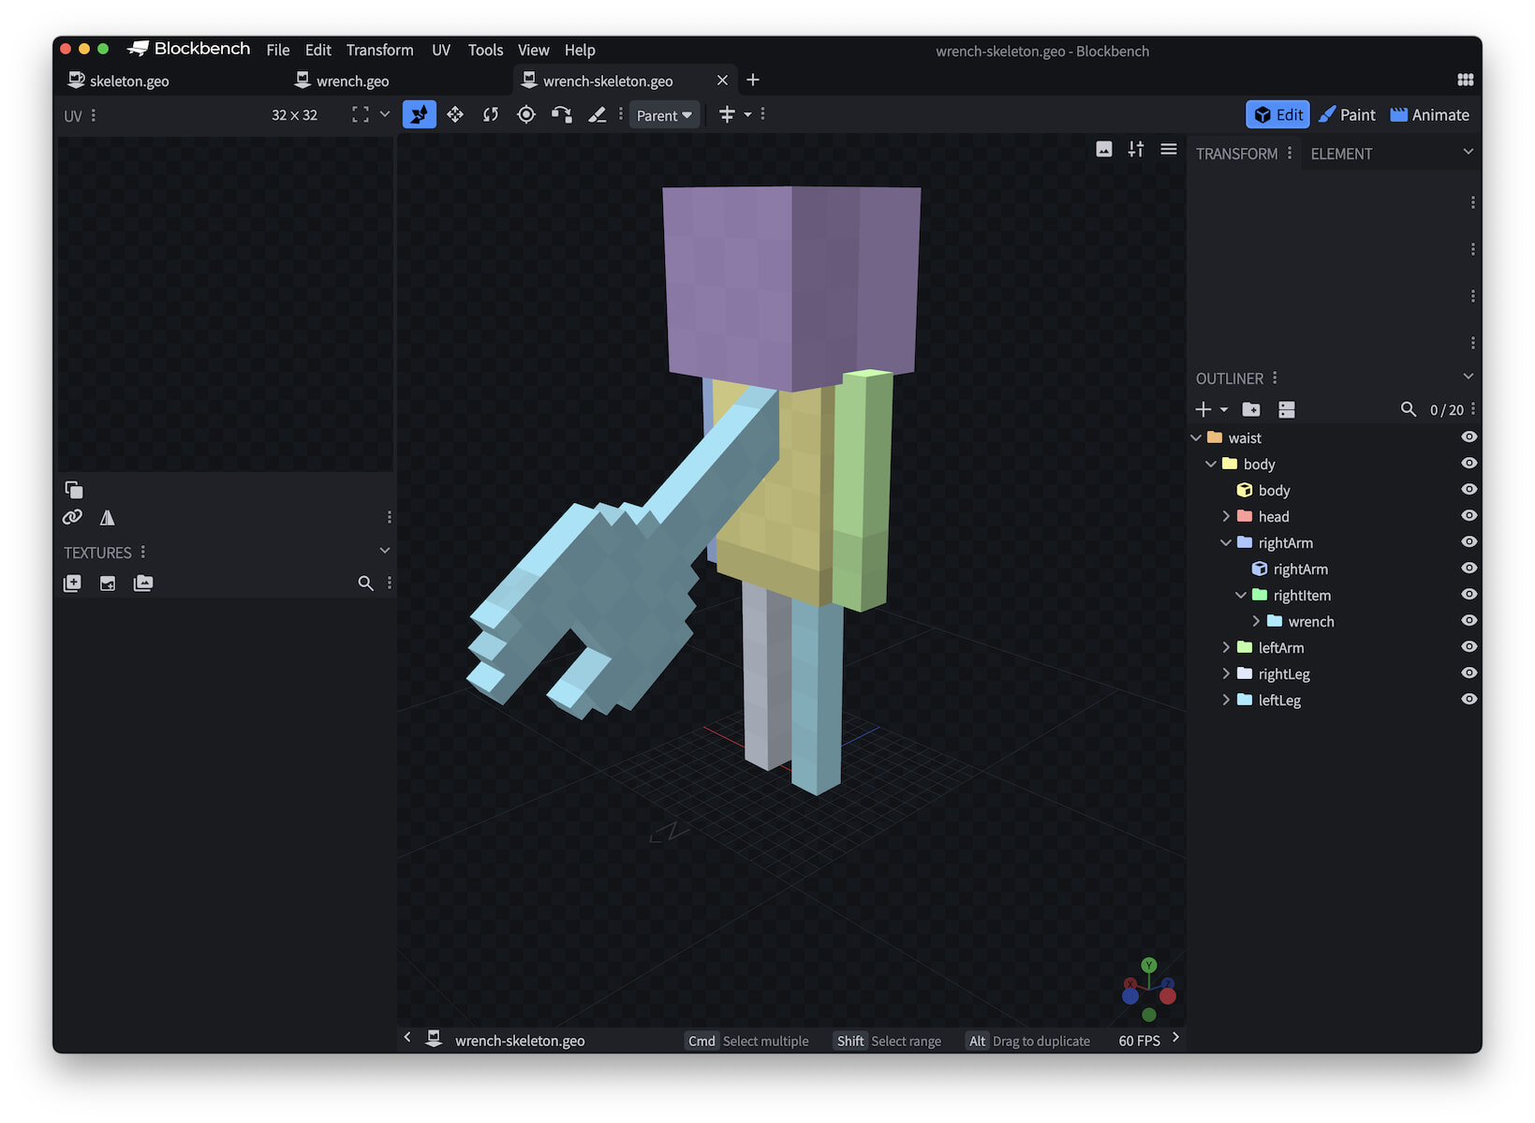The height and width of the screenshot is (1123, 1535).
Task: Create a new texture with plus icon
Action: [72, 583]
